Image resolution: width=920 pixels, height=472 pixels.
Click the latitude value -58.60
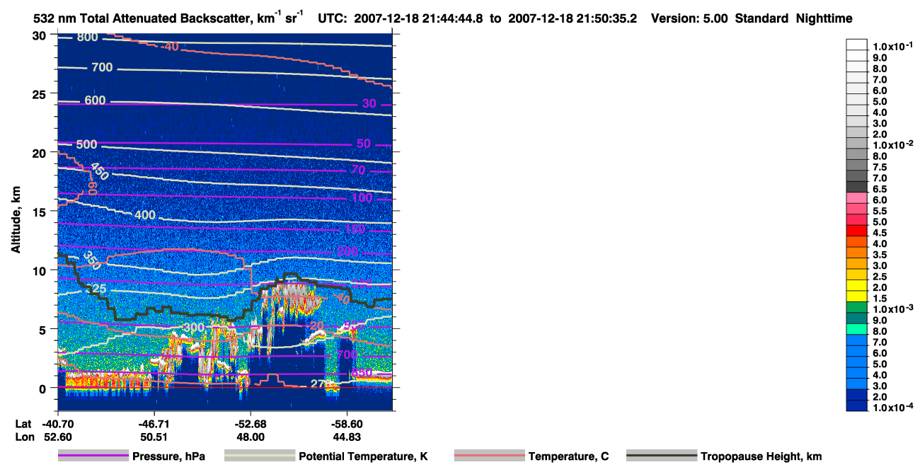(x=346, y=425)
